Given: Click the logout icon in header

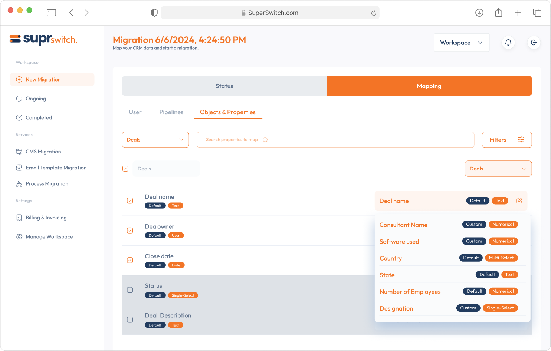Looking at the screenshot, I should point(534,43).
